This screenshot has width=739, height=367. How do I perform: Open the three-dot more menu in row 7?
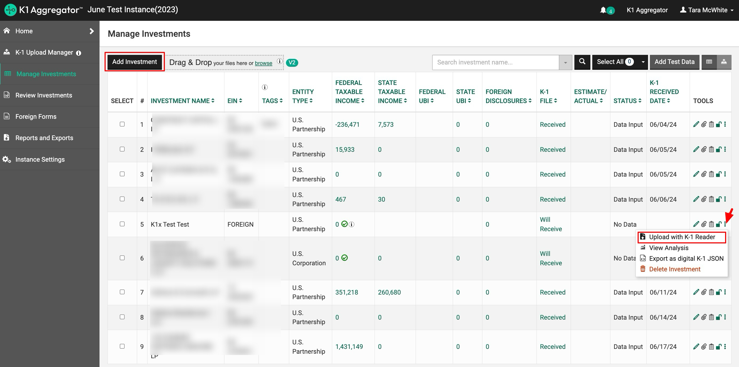point(725,292)
